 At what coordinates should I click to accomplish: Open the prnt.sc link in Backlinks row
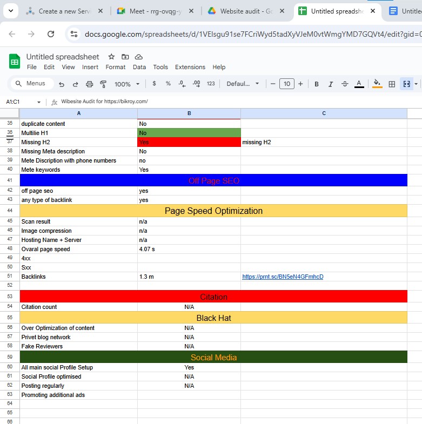283,277
